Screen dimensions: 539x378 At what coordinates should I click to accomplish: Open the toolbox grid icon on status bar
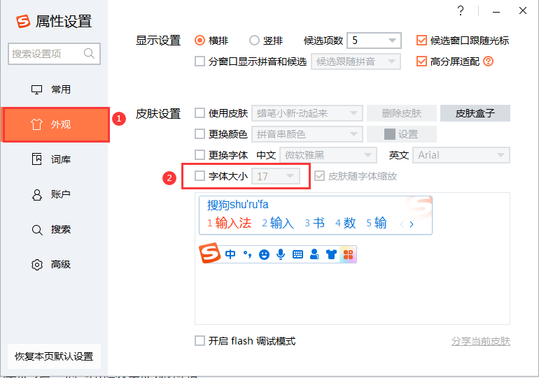(x=348, y=254)
